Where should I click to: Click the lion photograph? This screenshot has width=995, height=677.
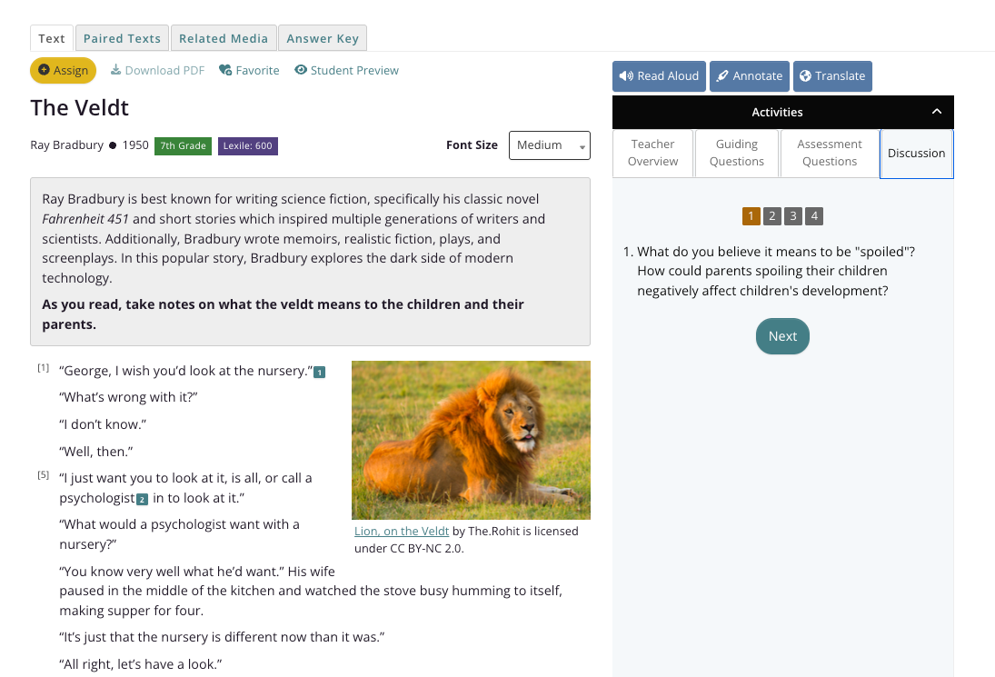(471, 441)
